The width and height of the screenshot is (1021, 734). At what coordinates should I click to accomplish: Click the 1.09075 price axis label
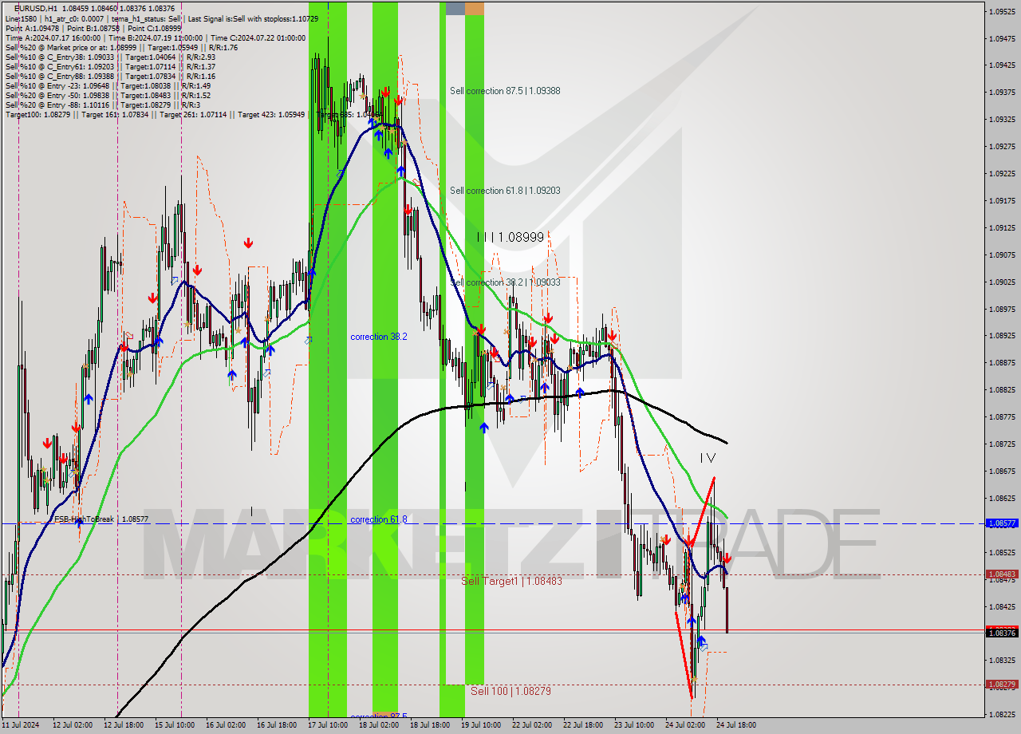click(1002, 255)
